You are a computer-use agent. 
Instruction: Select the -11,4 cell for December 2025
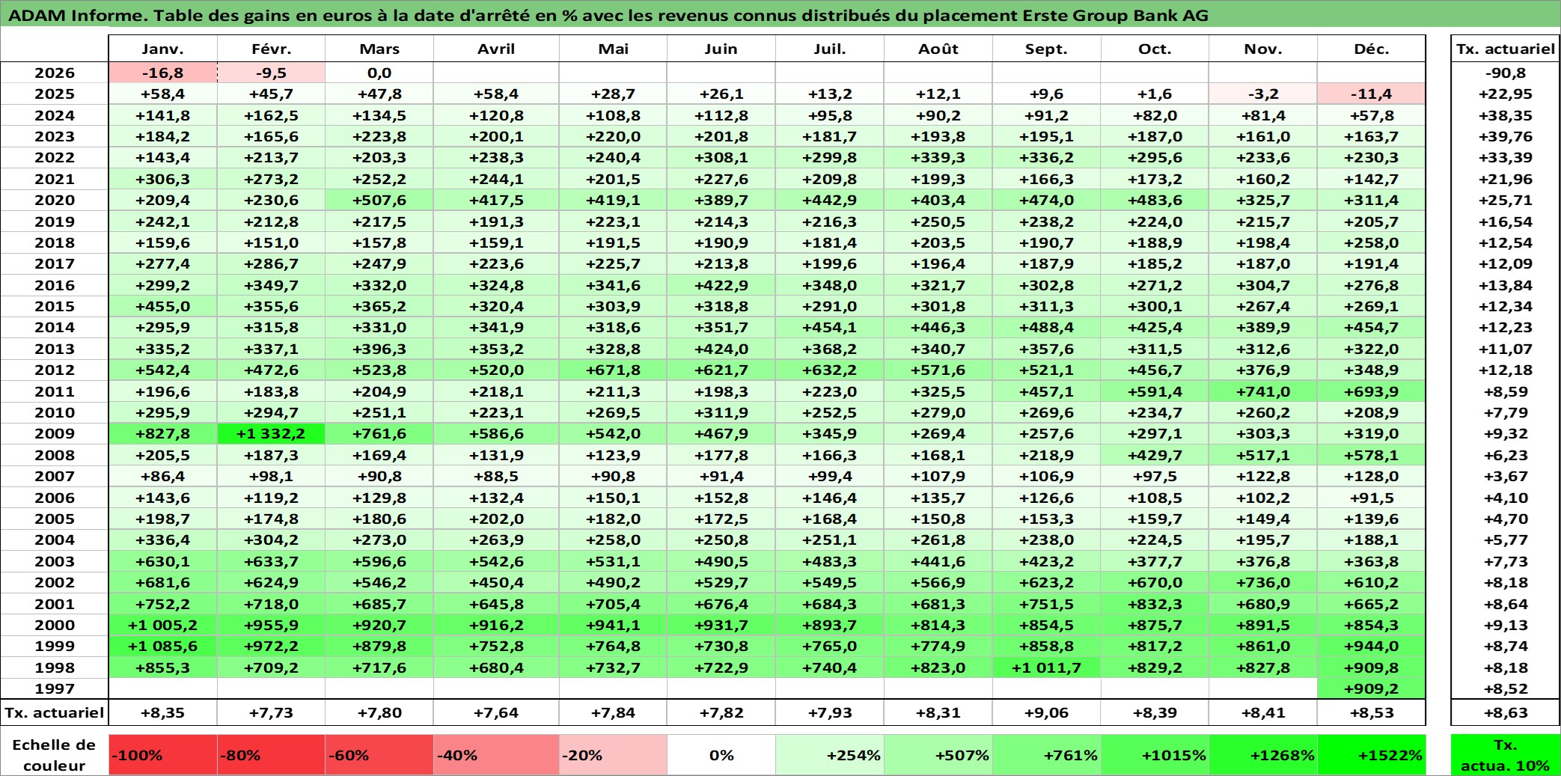tap(1372, 94)
